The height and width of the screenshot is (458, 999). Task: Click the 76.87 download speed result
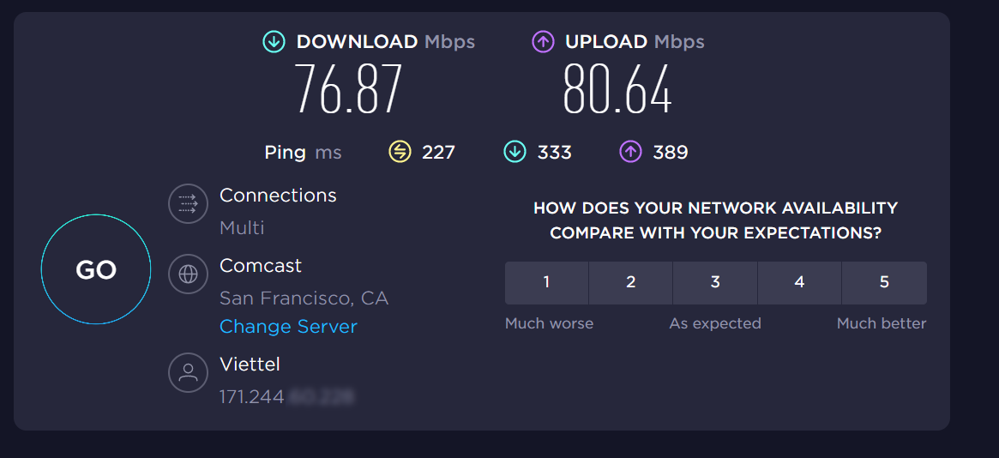click(x=348, y=89)
